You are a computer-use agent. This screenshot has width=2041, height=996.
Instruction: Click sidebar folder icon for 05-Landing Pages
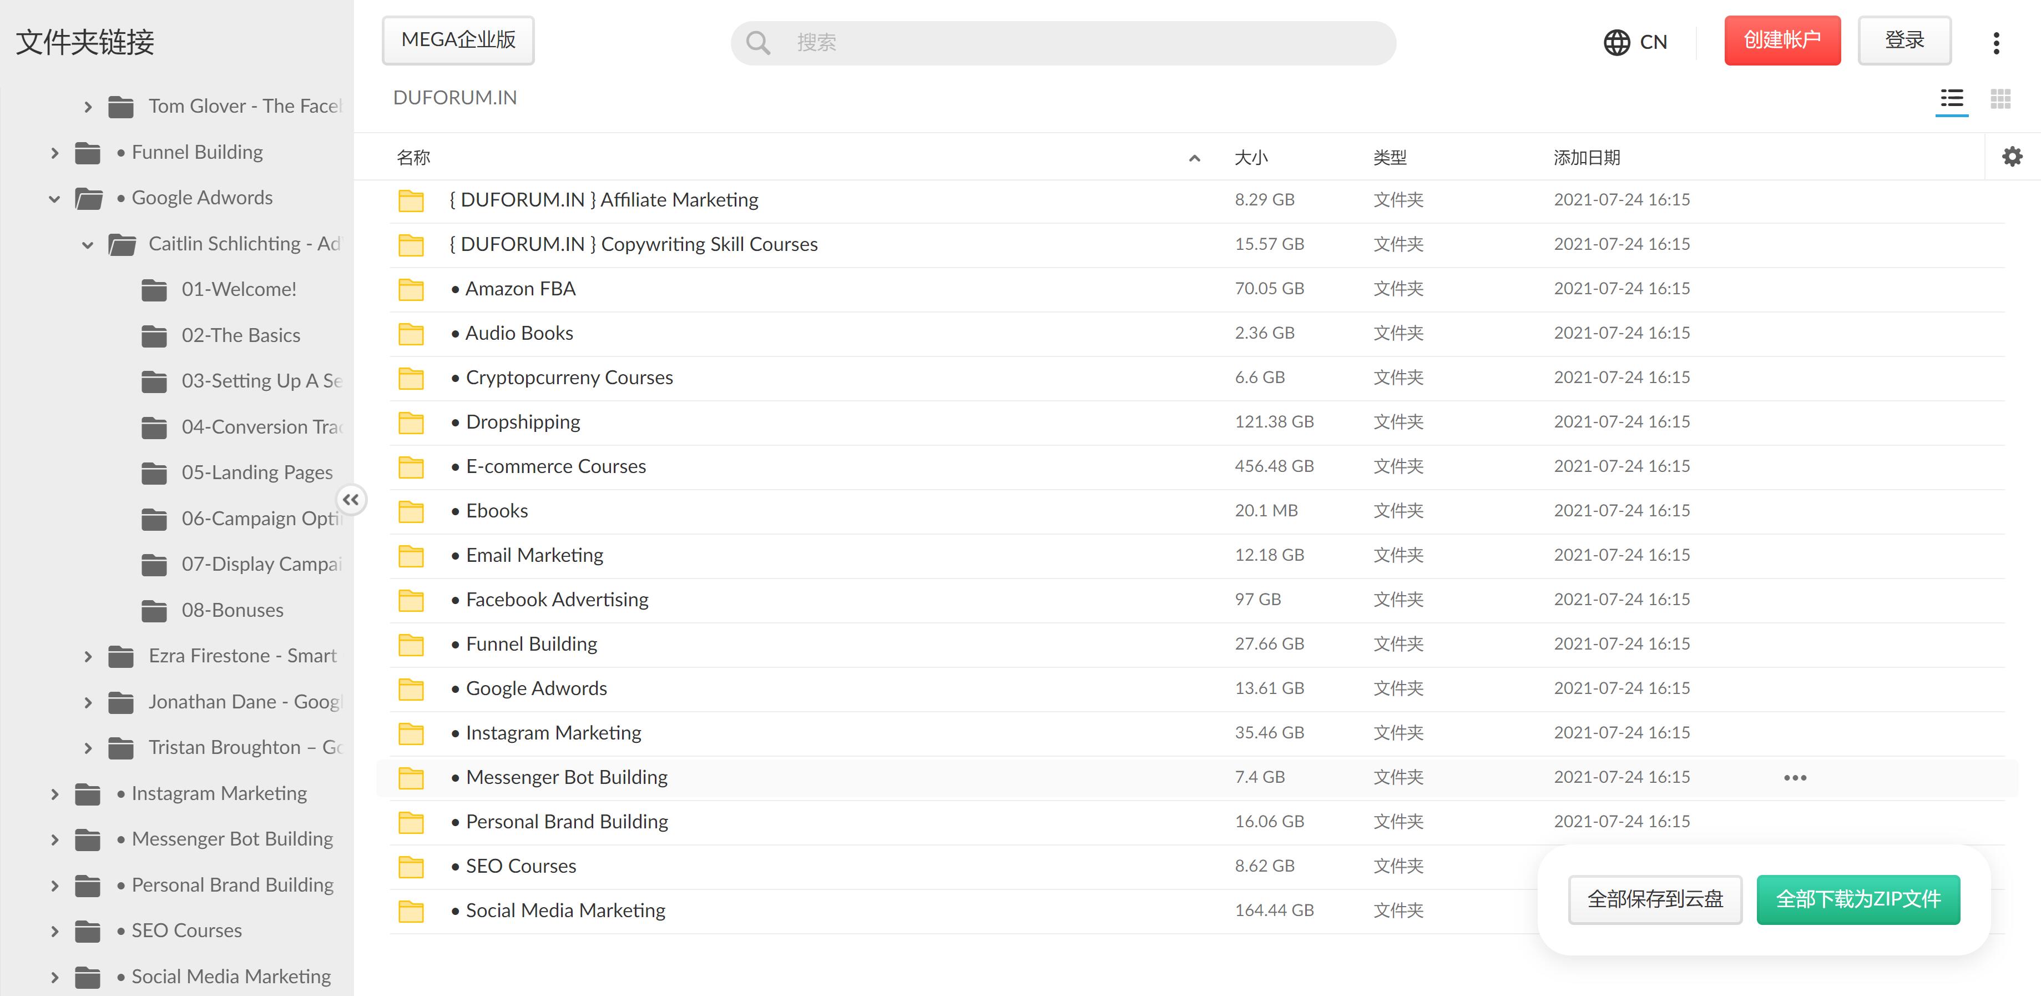point(154,474)
